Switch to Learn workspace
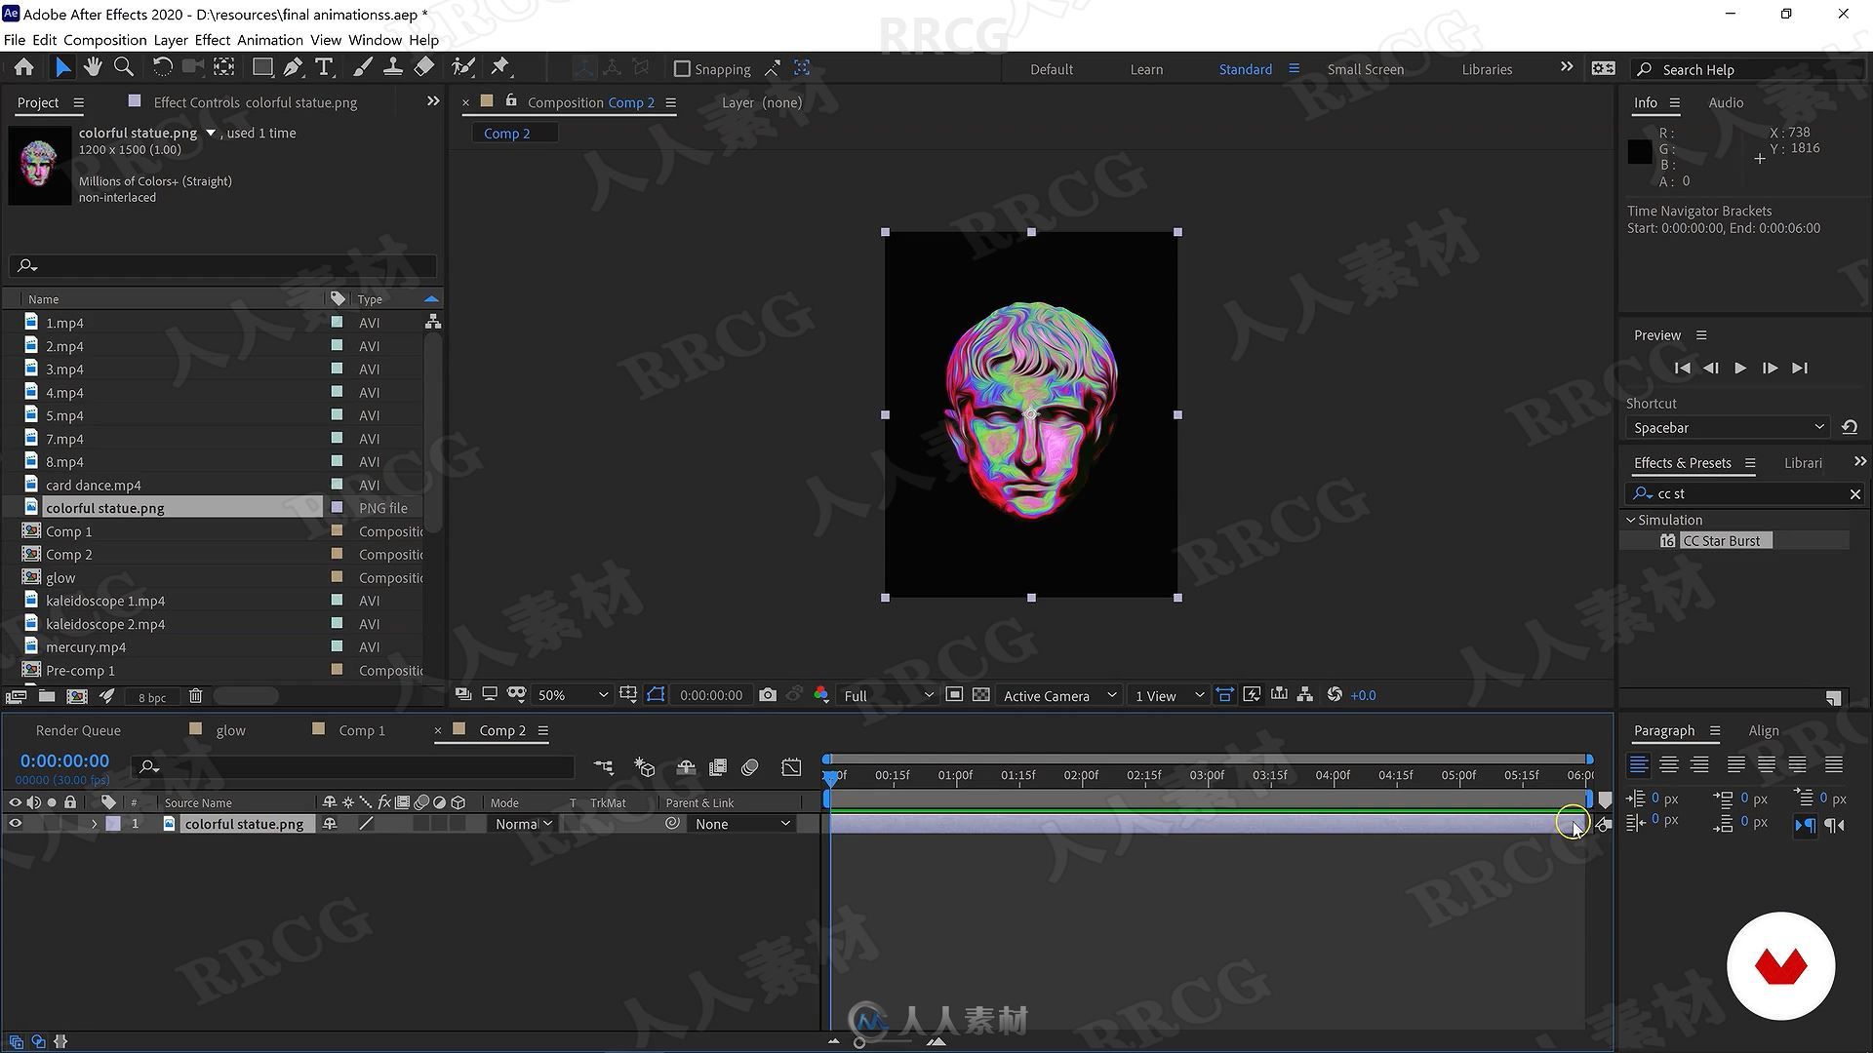1873x1053 pixels. coord(1146,69)
